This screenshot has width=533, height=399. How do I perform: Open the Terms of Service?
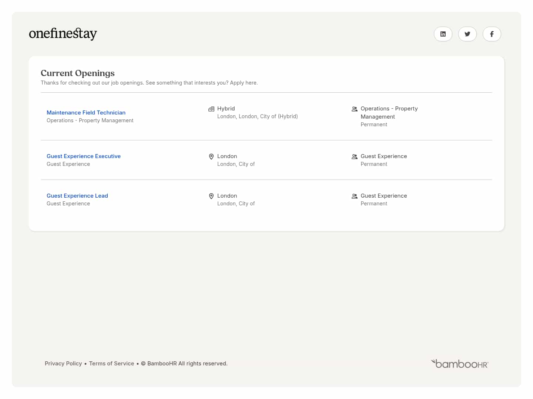pyautogui.click(x=111, y=364)
